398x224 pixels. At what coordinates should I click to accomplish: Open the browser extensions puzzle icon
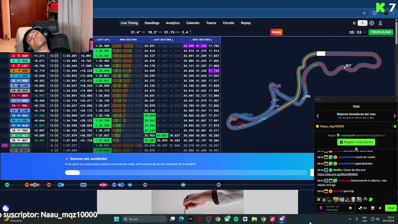(x=375, y=13)
